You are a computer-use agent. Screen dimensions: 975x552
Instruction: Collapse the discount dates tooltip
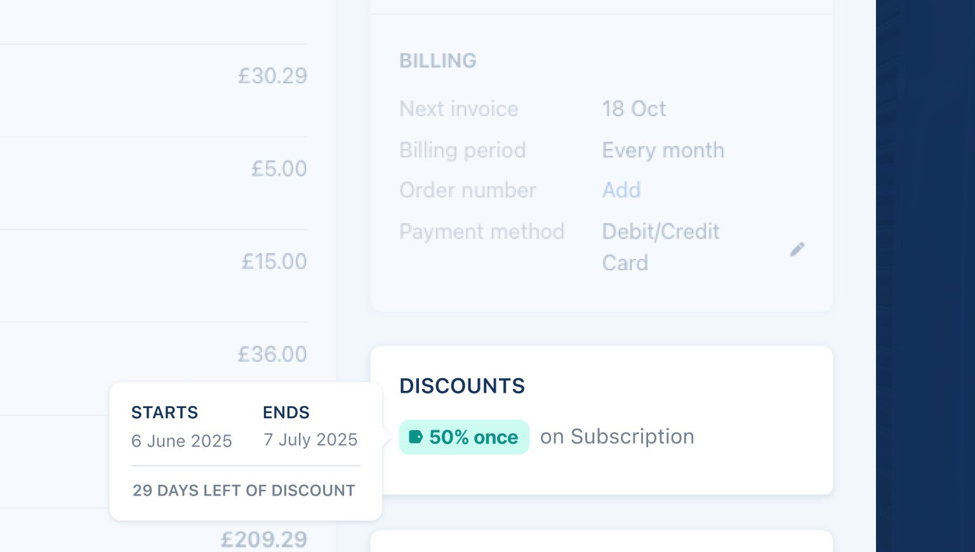[x=246, y=451]
